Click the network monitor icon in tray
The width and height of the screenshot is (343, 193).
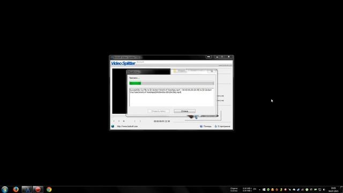click(x=319, y=189)
